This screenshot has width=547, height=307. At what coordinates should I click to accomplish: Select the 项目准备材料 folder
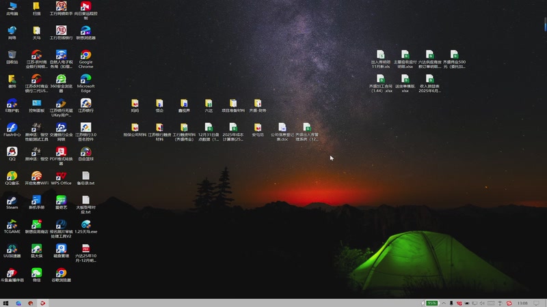233,105
